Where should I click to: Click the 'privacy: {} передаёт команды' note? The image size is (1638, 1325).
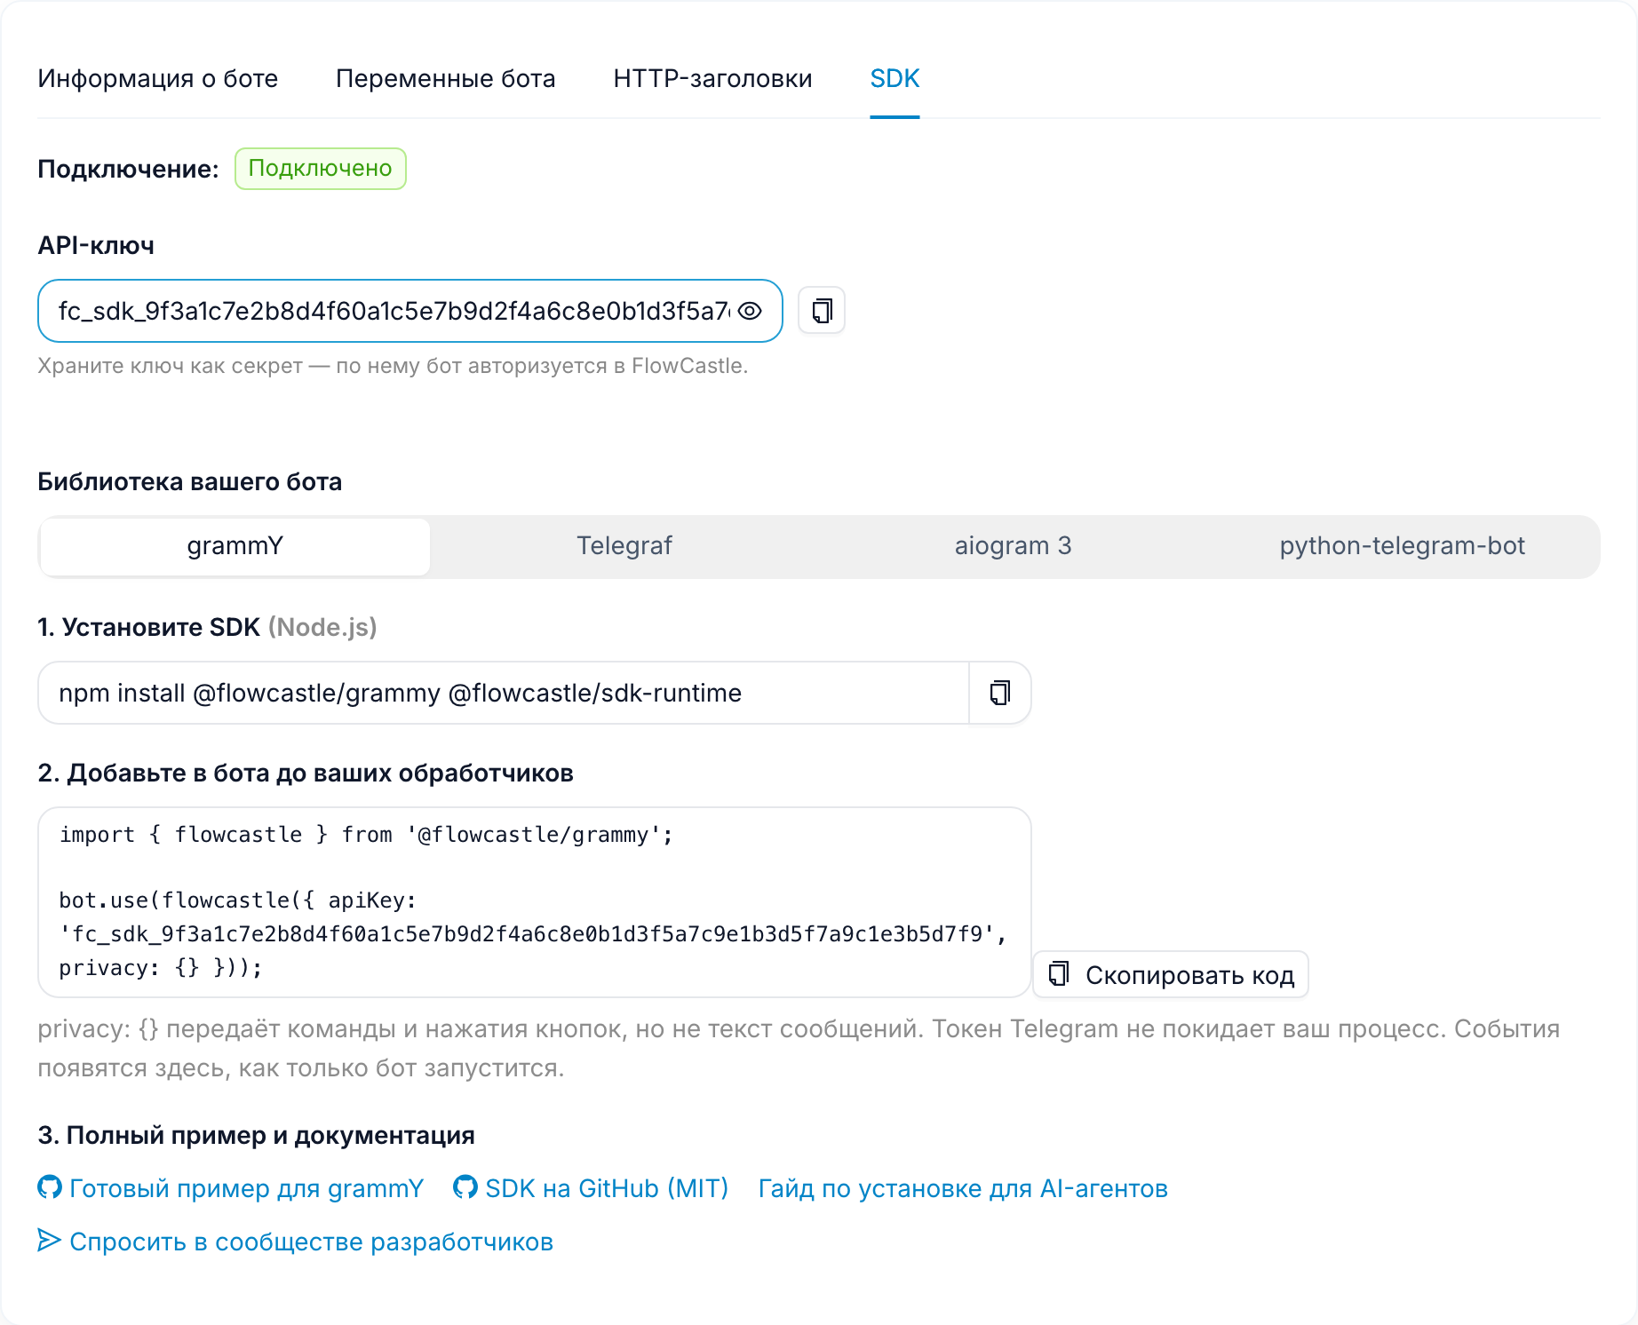[x=799, y=1048]
